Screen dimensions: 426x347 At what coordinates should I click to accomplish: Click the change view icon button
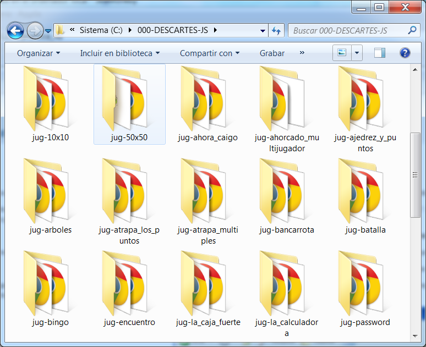(342, 53)
